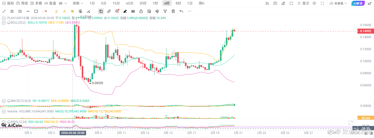This screenshot has height=138, width=374.
Task: Collapse the MACD(12,26,9) indicator panel
Action: coord(4,101)
